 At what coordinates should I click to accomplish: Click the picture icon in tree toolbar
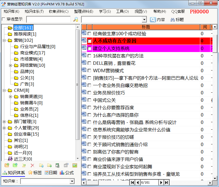(75, 165)
